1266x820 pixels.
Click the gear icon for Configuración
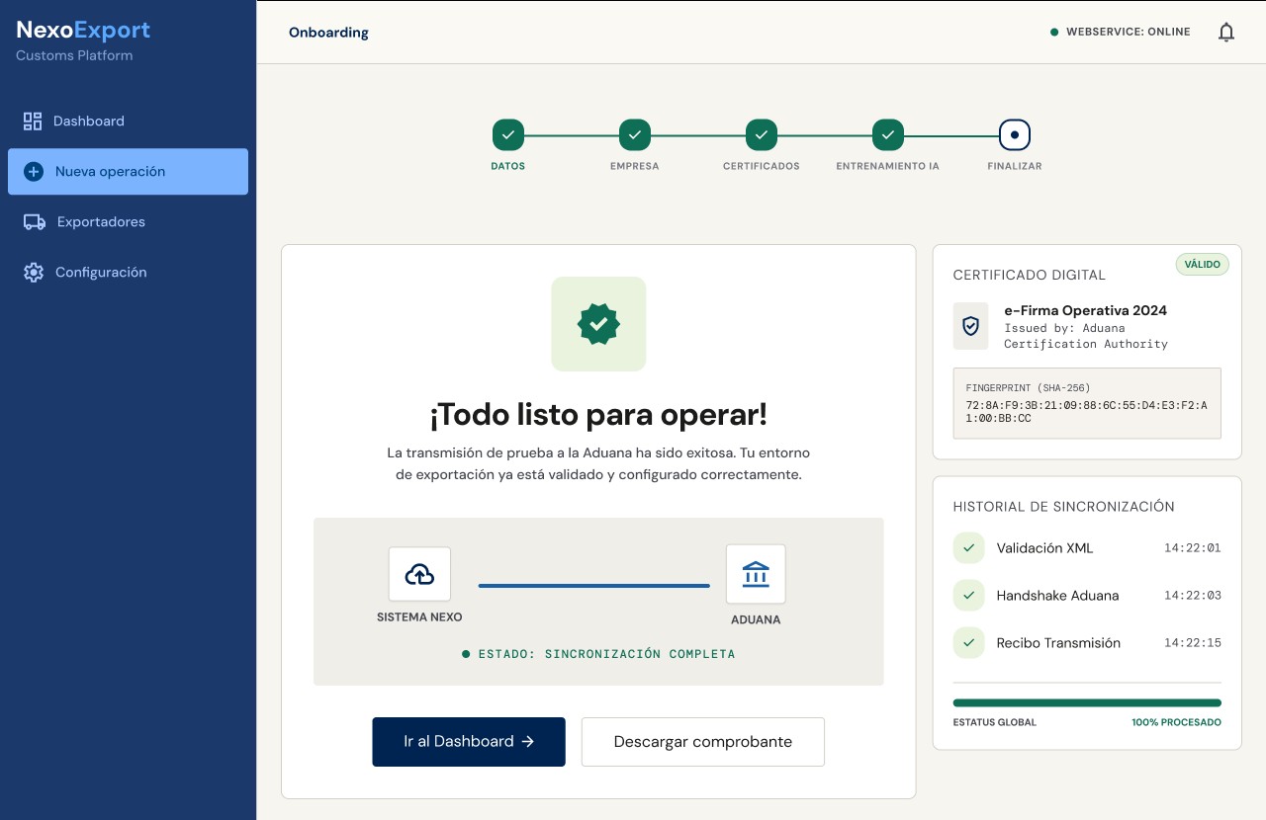tap(34, 273)
